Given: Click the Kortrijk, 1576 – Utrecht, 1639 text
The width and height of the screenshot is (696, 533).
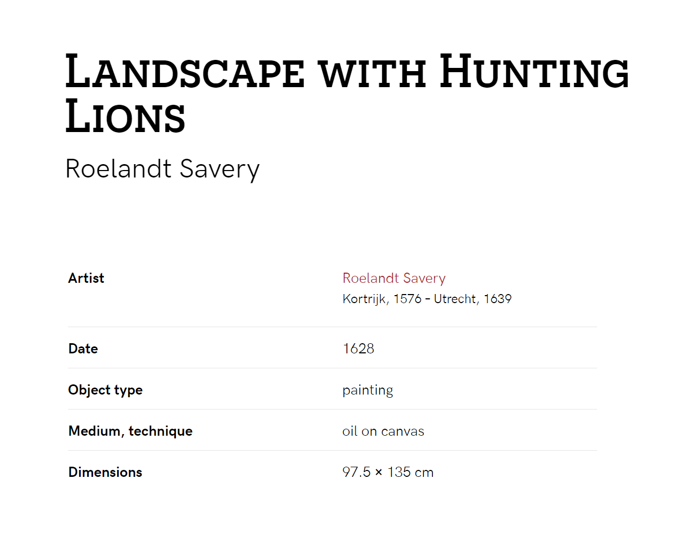Looking at the screenshot, I should pos(427,299).
